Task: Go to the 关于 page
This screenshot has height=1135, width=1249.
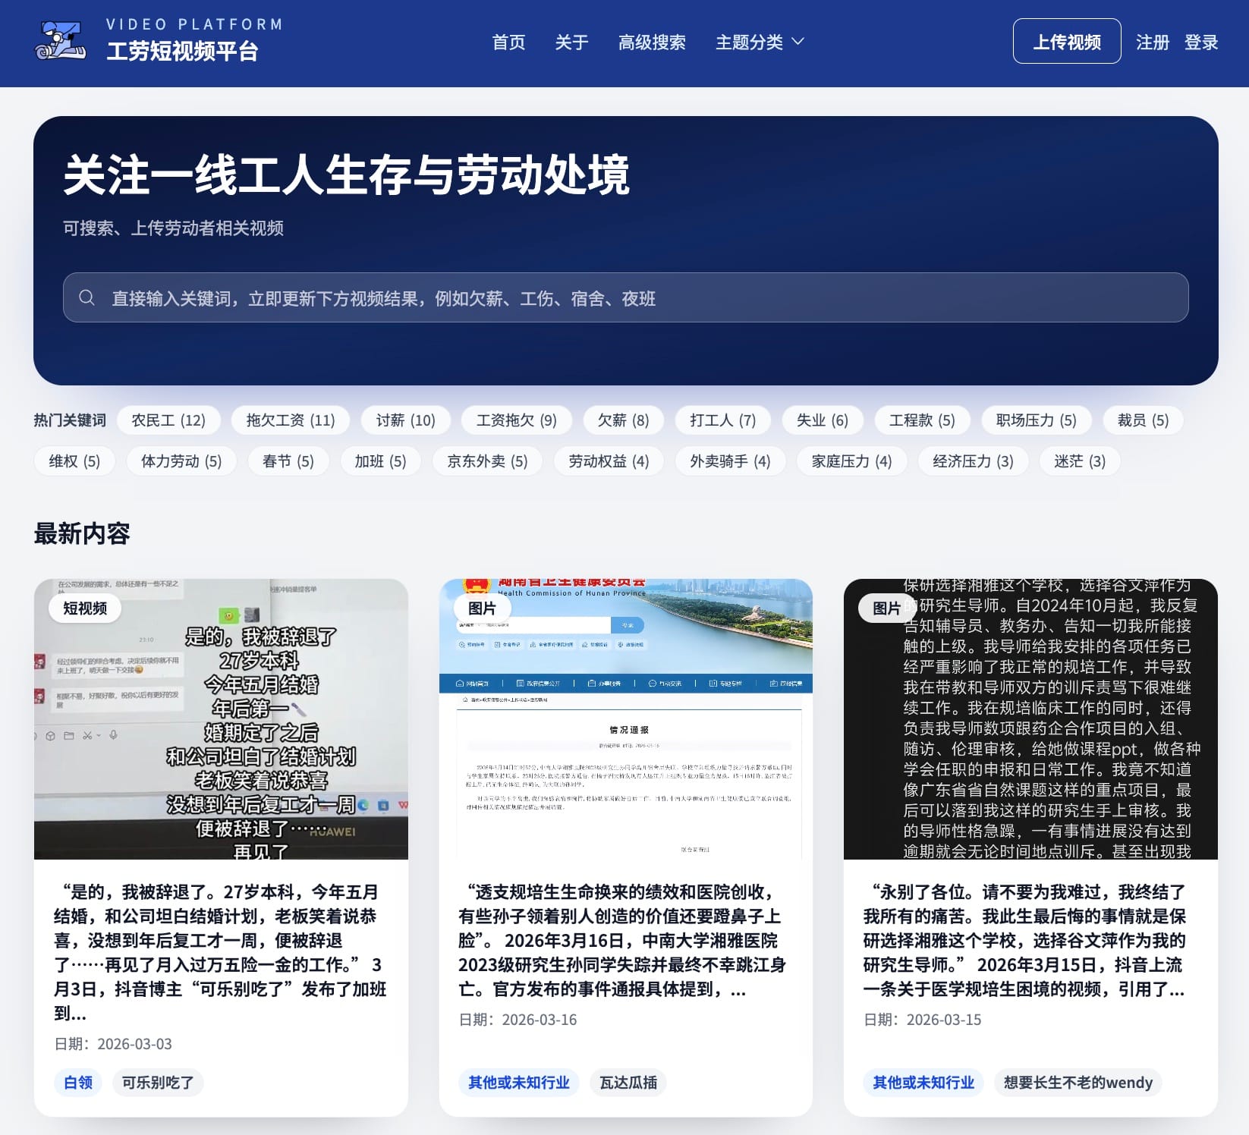Action: click(571, 42)
